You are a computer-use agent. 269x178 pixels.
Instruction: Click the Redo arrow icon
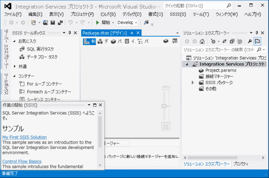tap(82, 22)
